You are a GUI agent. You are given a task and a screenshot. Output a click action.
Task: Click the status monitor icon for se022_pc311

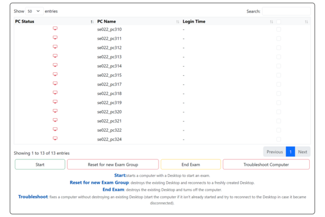(55, 38)
